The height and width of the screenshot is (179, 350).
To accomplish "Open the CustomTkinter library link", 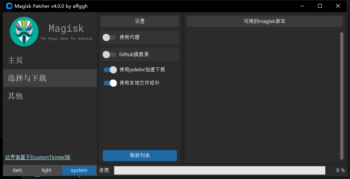I will (38, 158).
